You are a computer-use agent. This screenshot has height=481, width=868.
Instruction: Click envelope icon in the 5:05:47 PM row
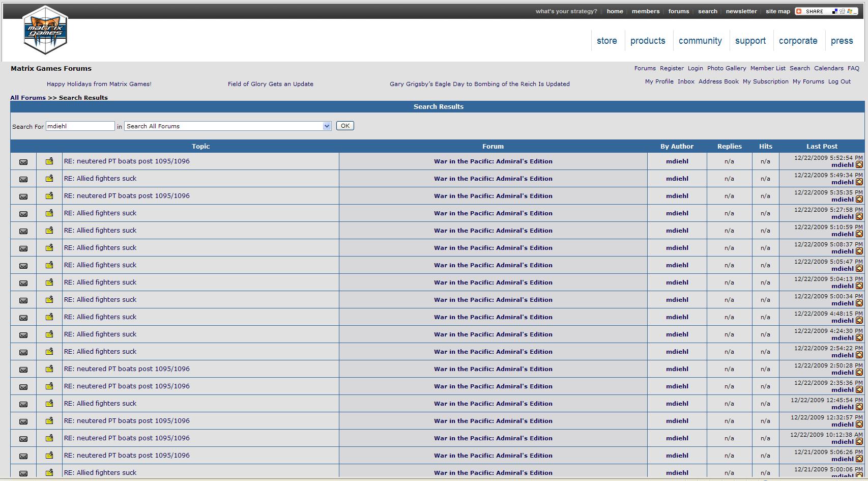point(23,266)
